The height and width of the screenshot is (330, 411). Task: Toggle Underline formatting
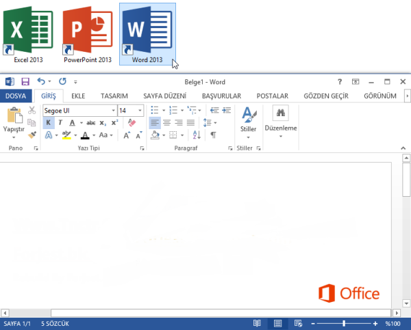click(x=73, y=122)
